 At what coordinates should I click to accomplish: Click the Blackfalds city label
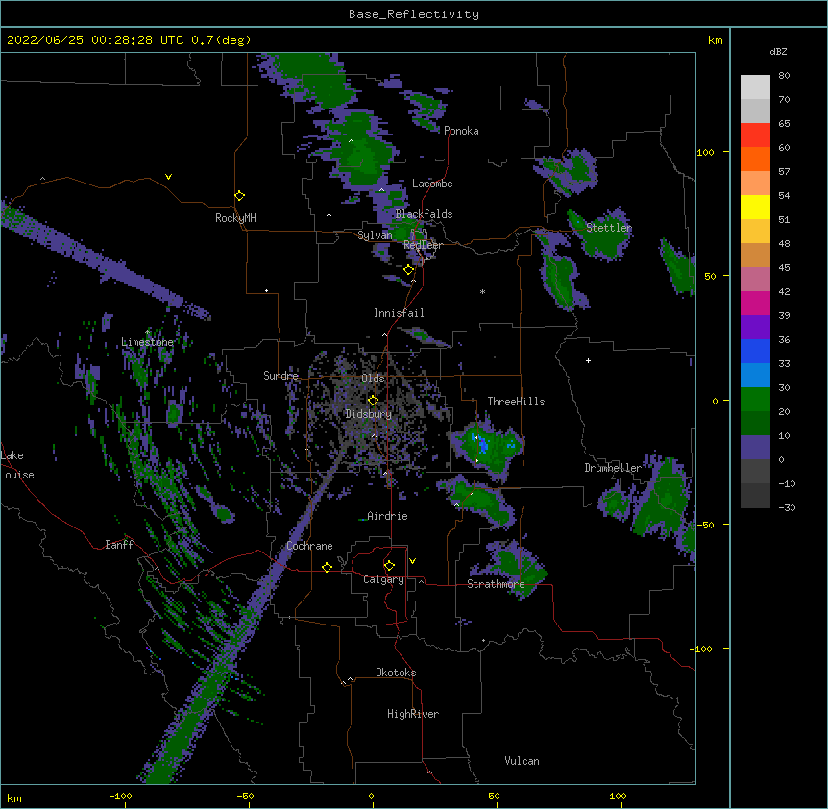424,214
